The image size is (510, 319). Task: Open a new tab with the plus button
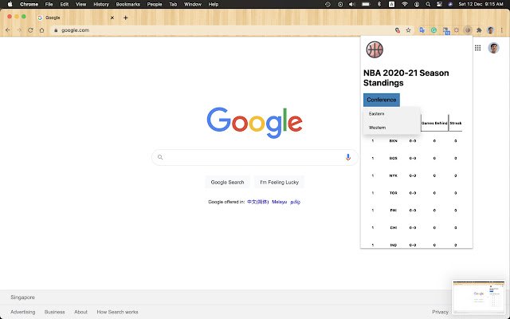[126, 18]
